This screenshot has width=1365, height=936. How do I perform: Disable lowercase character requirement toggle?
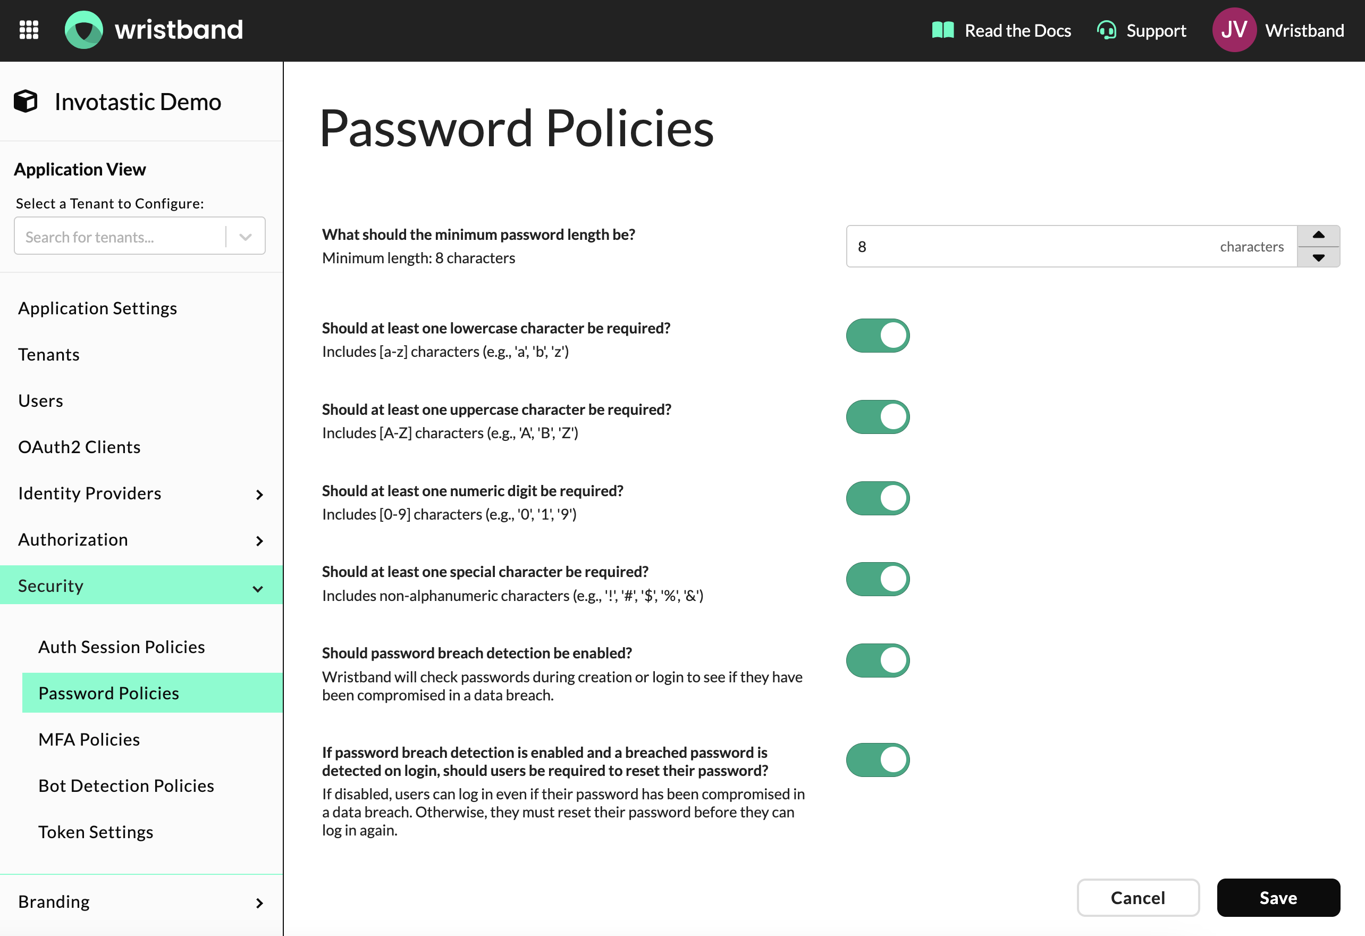pyautogui.click(x=878, y=336)
